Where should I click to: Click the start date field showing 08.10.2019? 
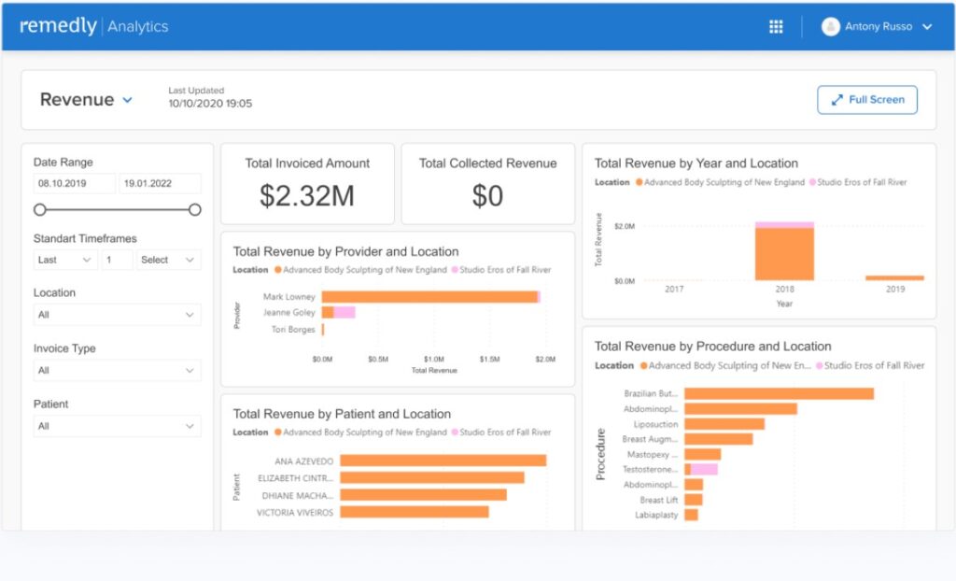[75, 183]
